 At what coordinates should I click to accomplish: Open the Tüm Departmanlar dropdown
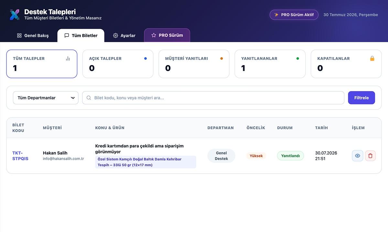46,98
